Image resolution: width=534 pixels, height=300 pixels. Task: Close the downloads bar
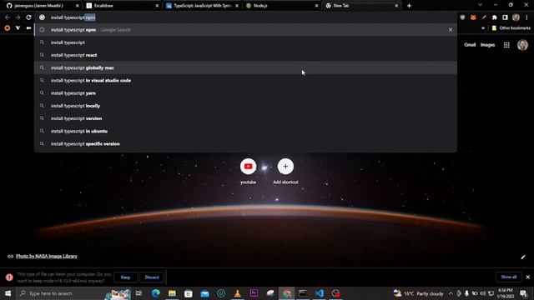[528, 277]
